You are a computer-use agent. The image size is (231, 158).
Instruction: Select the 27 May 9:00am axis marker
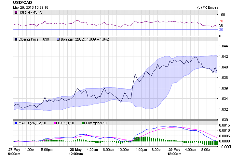click(14, 152)
